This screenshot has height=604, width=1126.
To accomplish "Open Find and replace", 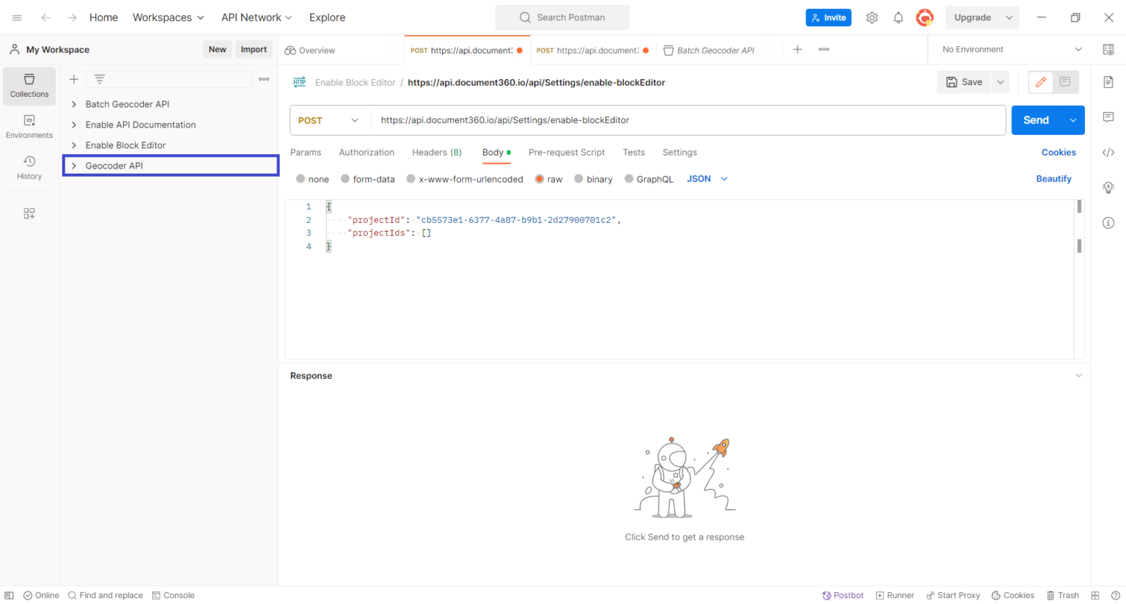I will pyautogui.click(x=106, y=595).
